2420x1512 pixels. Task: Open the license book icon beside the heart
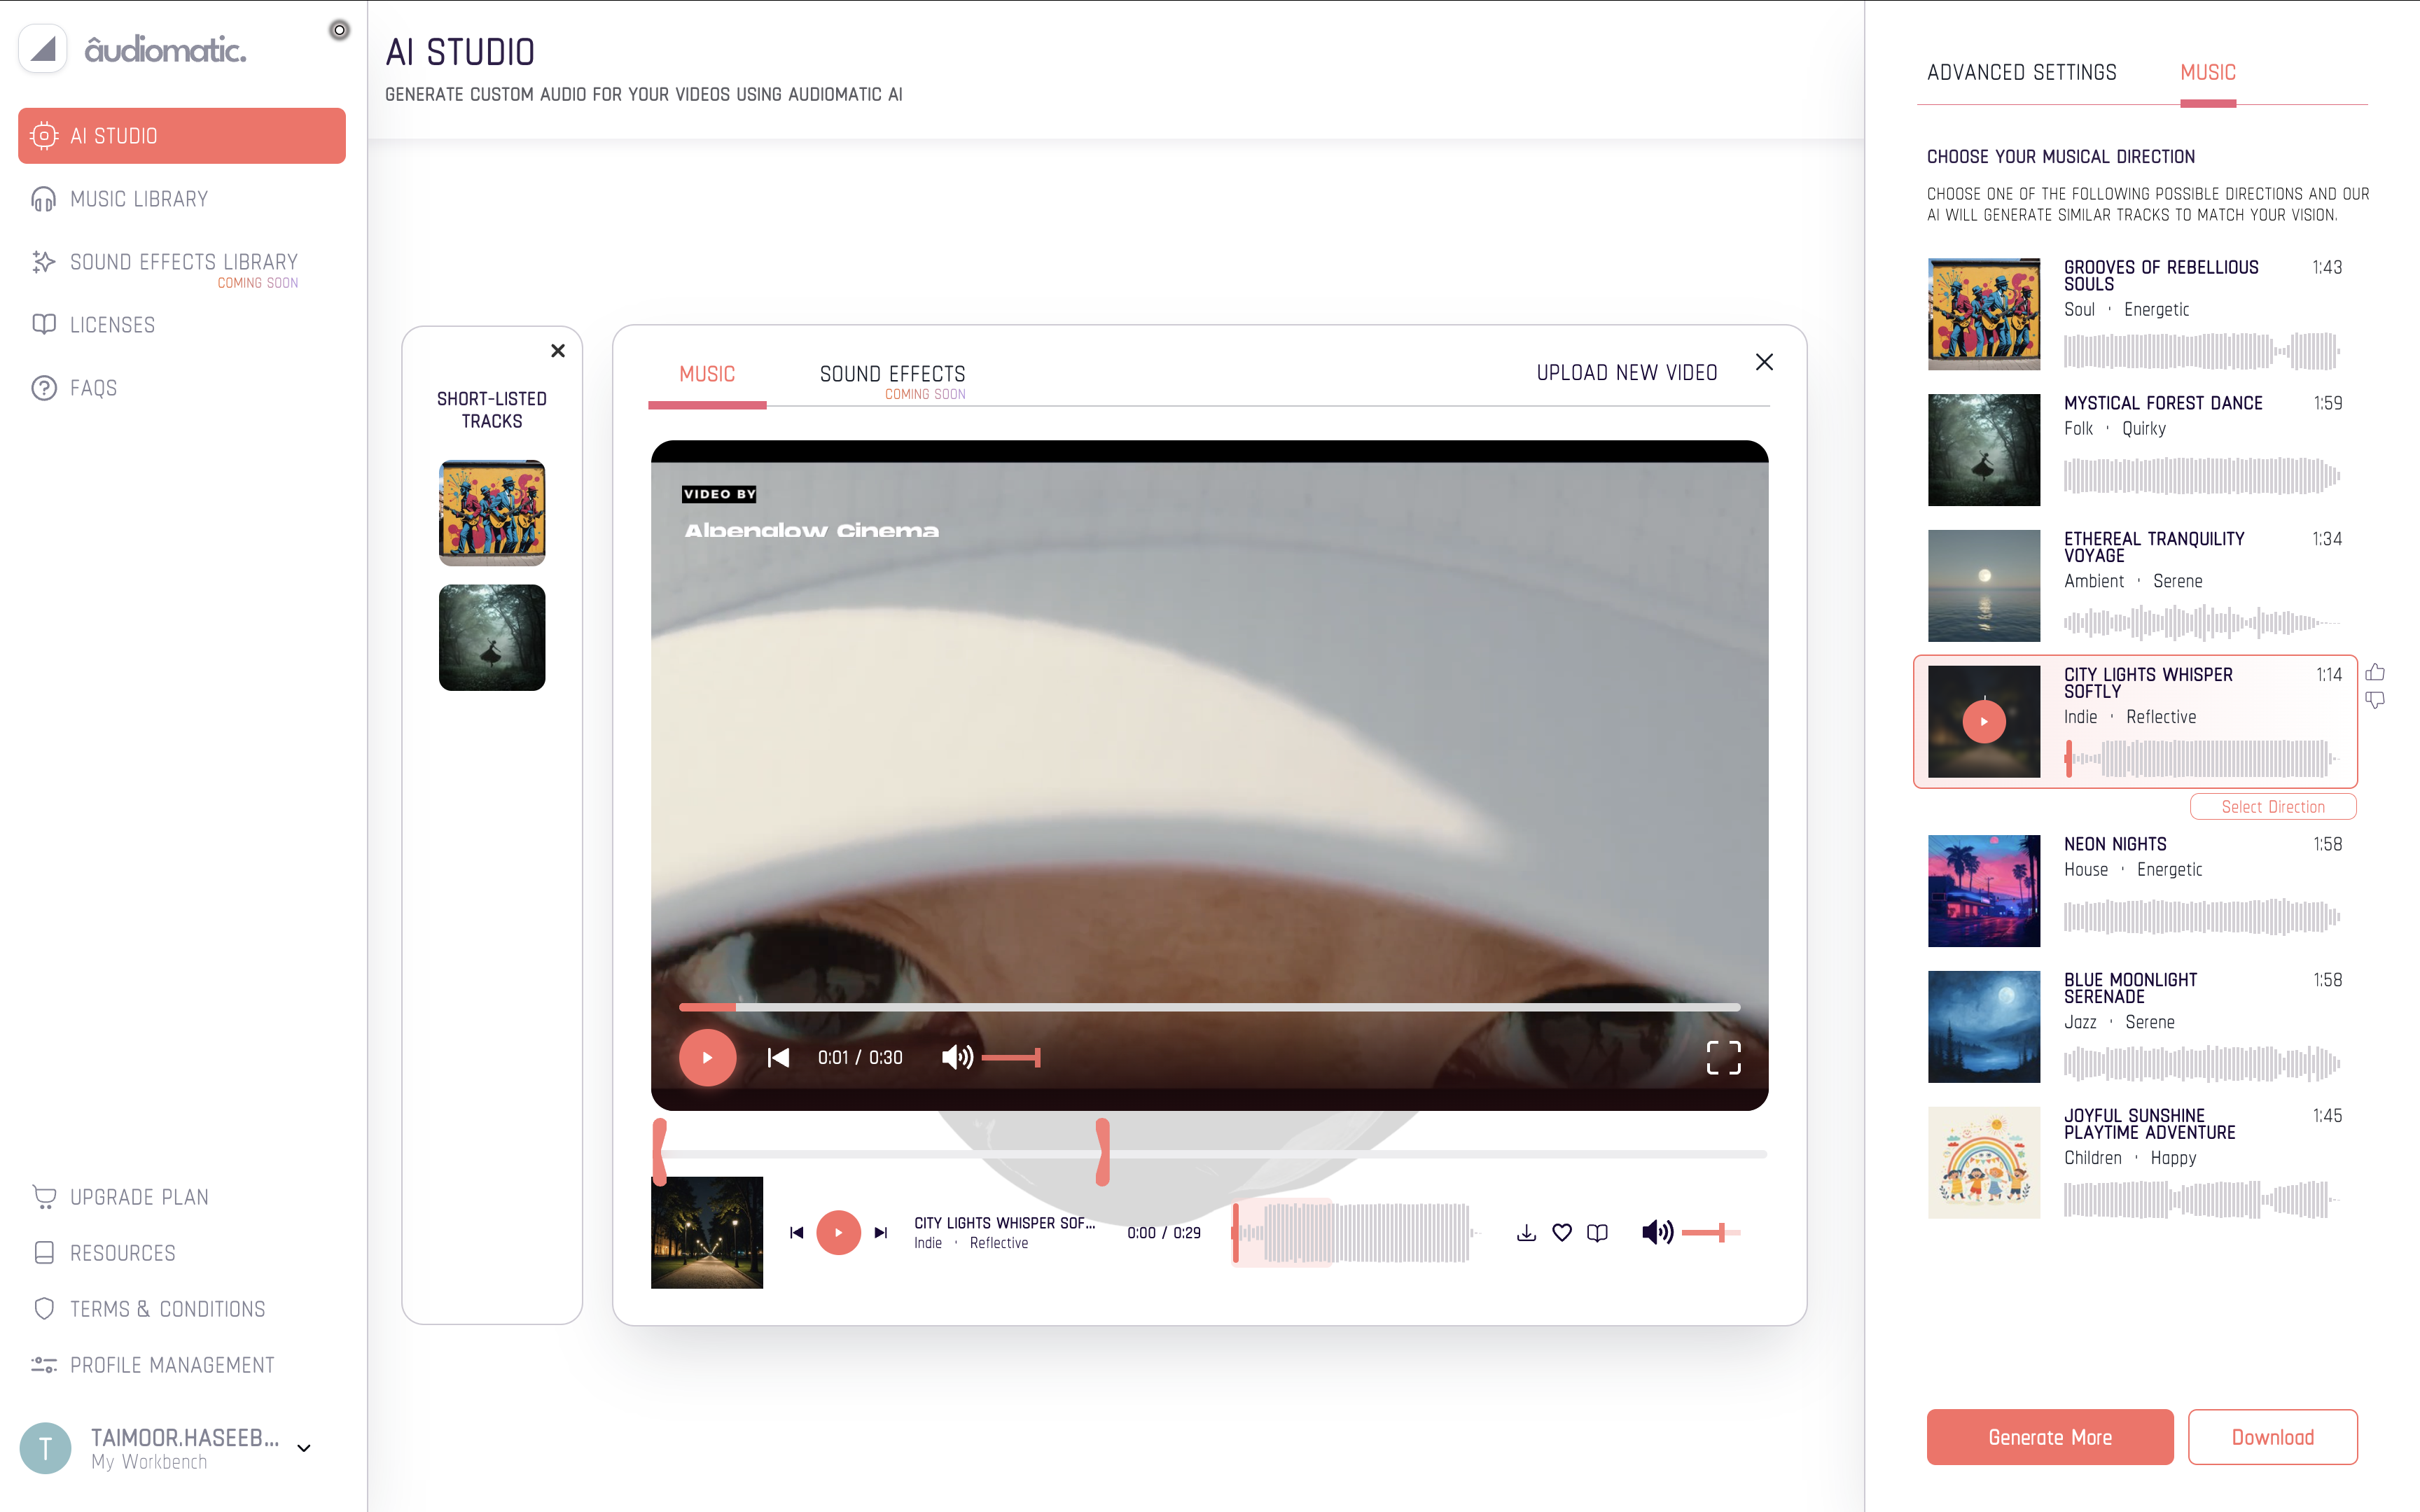point(1597,1232)
